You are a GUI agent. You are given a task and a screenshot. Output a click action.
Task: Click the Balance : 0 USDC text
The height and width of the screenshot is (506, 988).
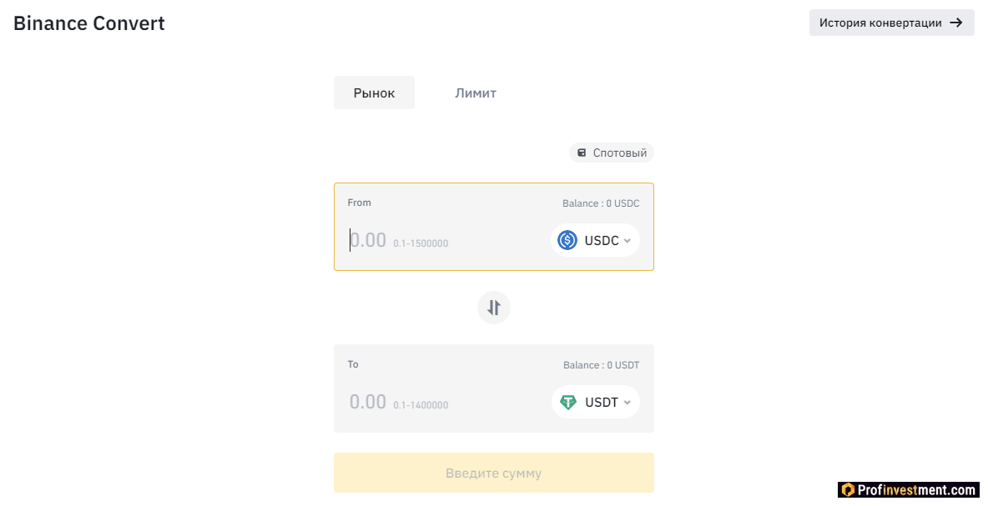[602, 203]
